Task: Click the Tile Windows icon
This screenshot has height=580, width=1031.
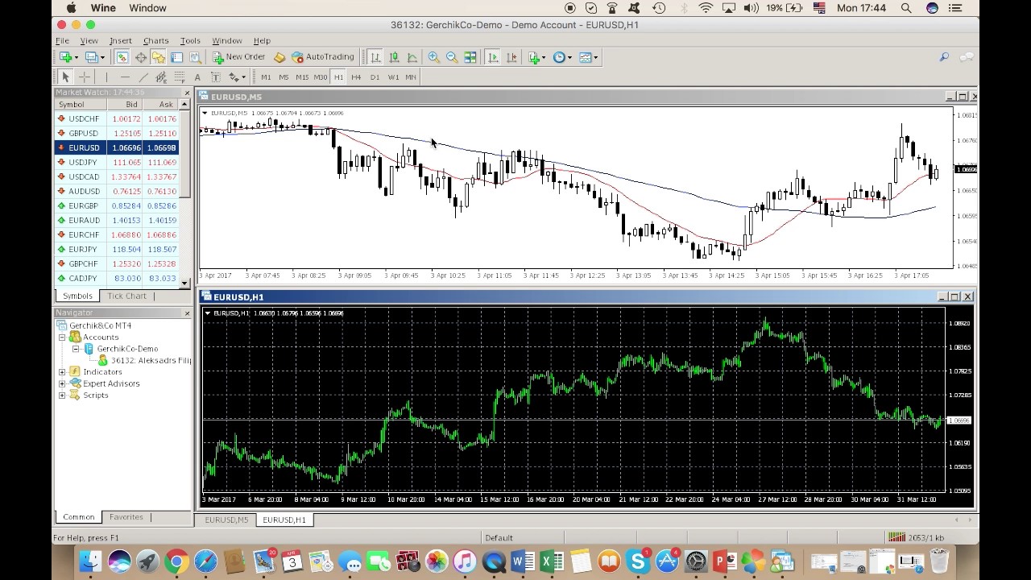Action: point(470,57)
